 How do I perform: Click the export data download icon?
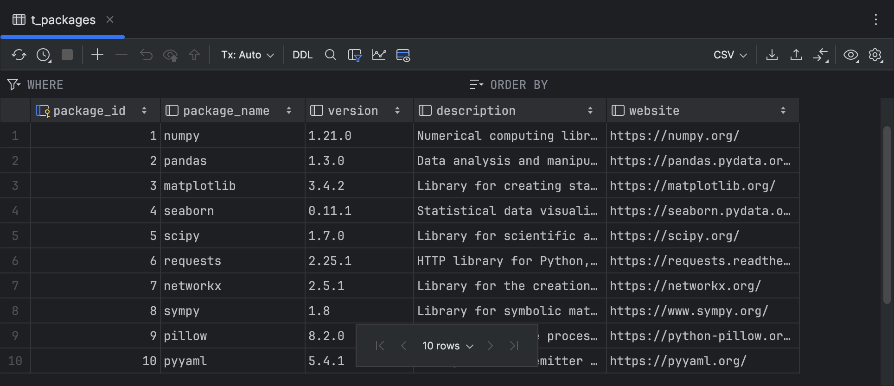(x=772, y=55)
